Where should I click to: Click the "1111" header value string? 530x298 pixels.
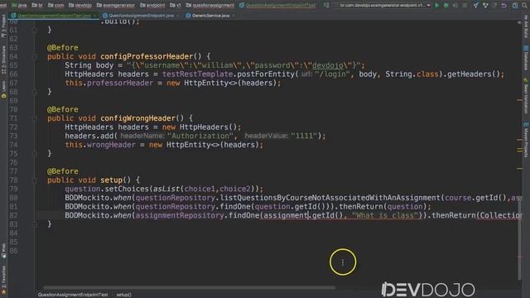[x=304, y=136]
